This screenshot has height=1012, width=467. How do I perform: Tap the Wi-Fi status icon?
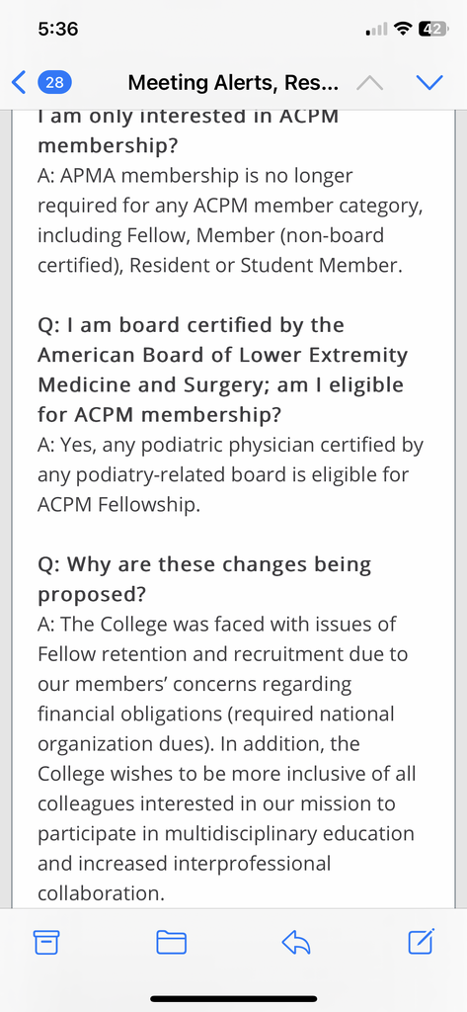404,29
